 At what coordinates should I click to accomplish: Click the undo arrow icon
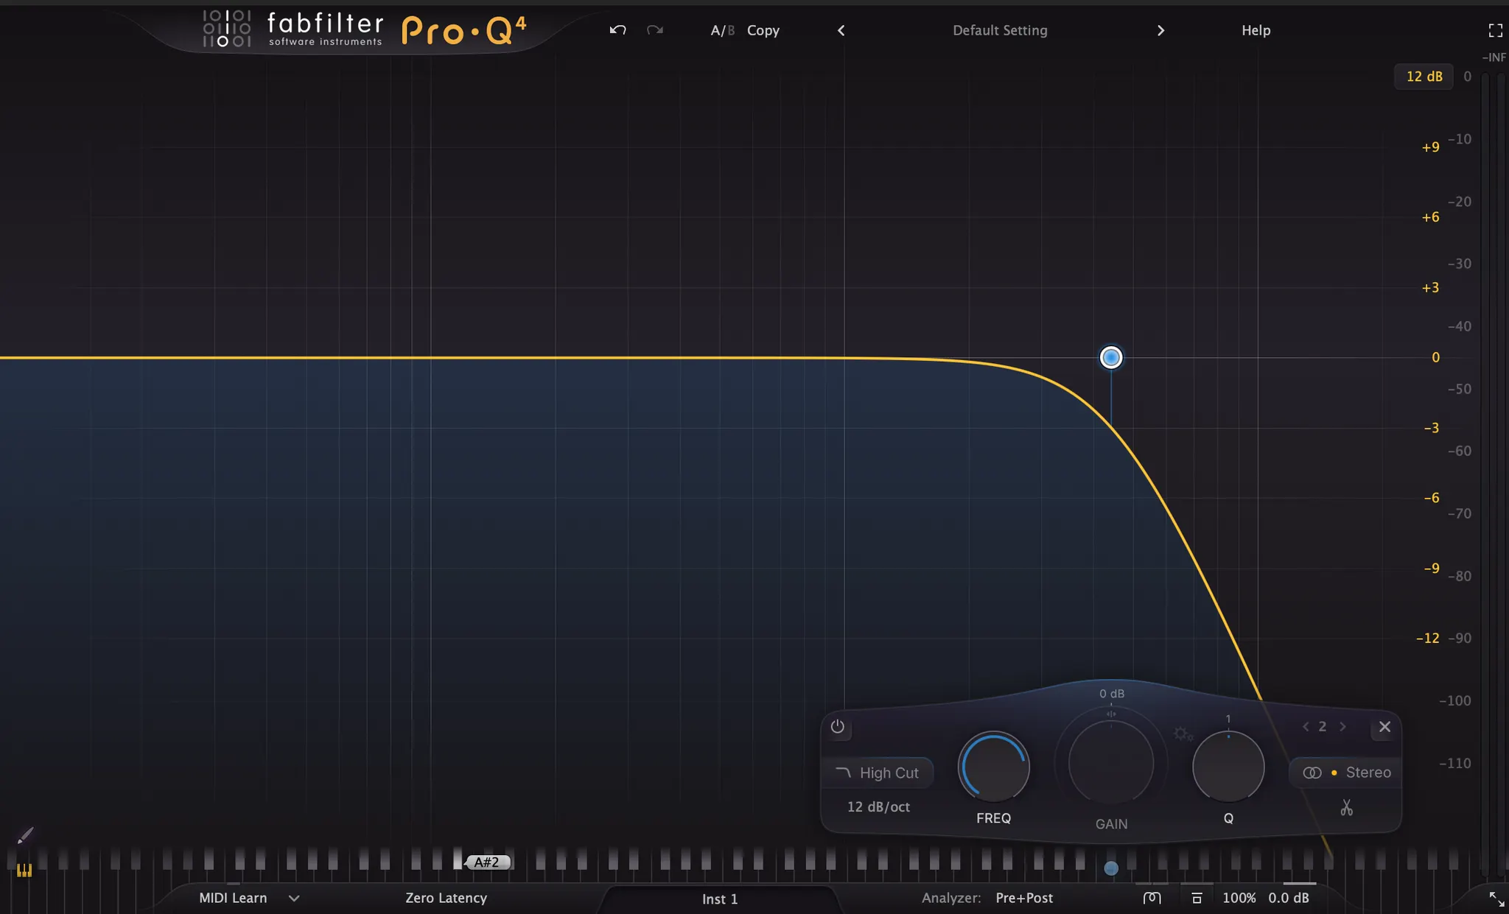pyautogui.click(x=617, y=30)
